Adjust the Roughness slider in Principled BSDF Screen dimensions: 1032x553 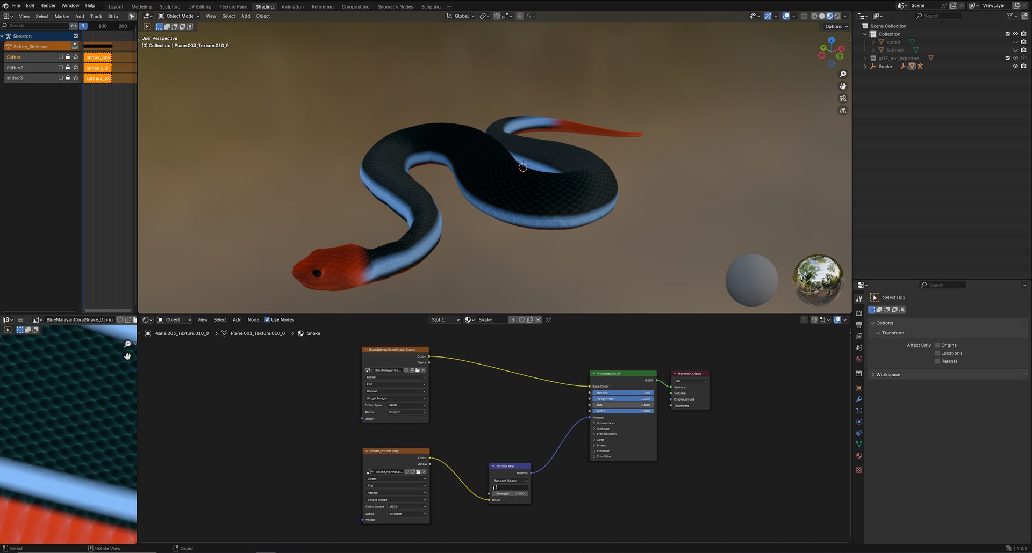[x=622, y=399]
